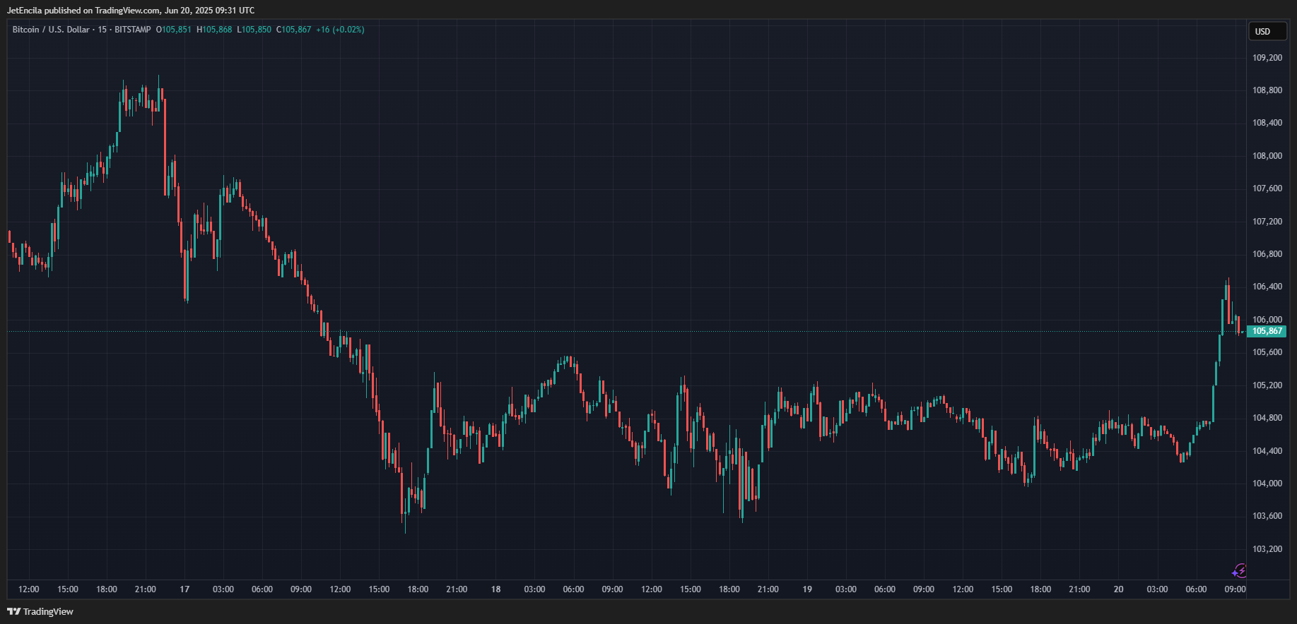Select the BITSTAMP exchange label

(x=133, y=30)
